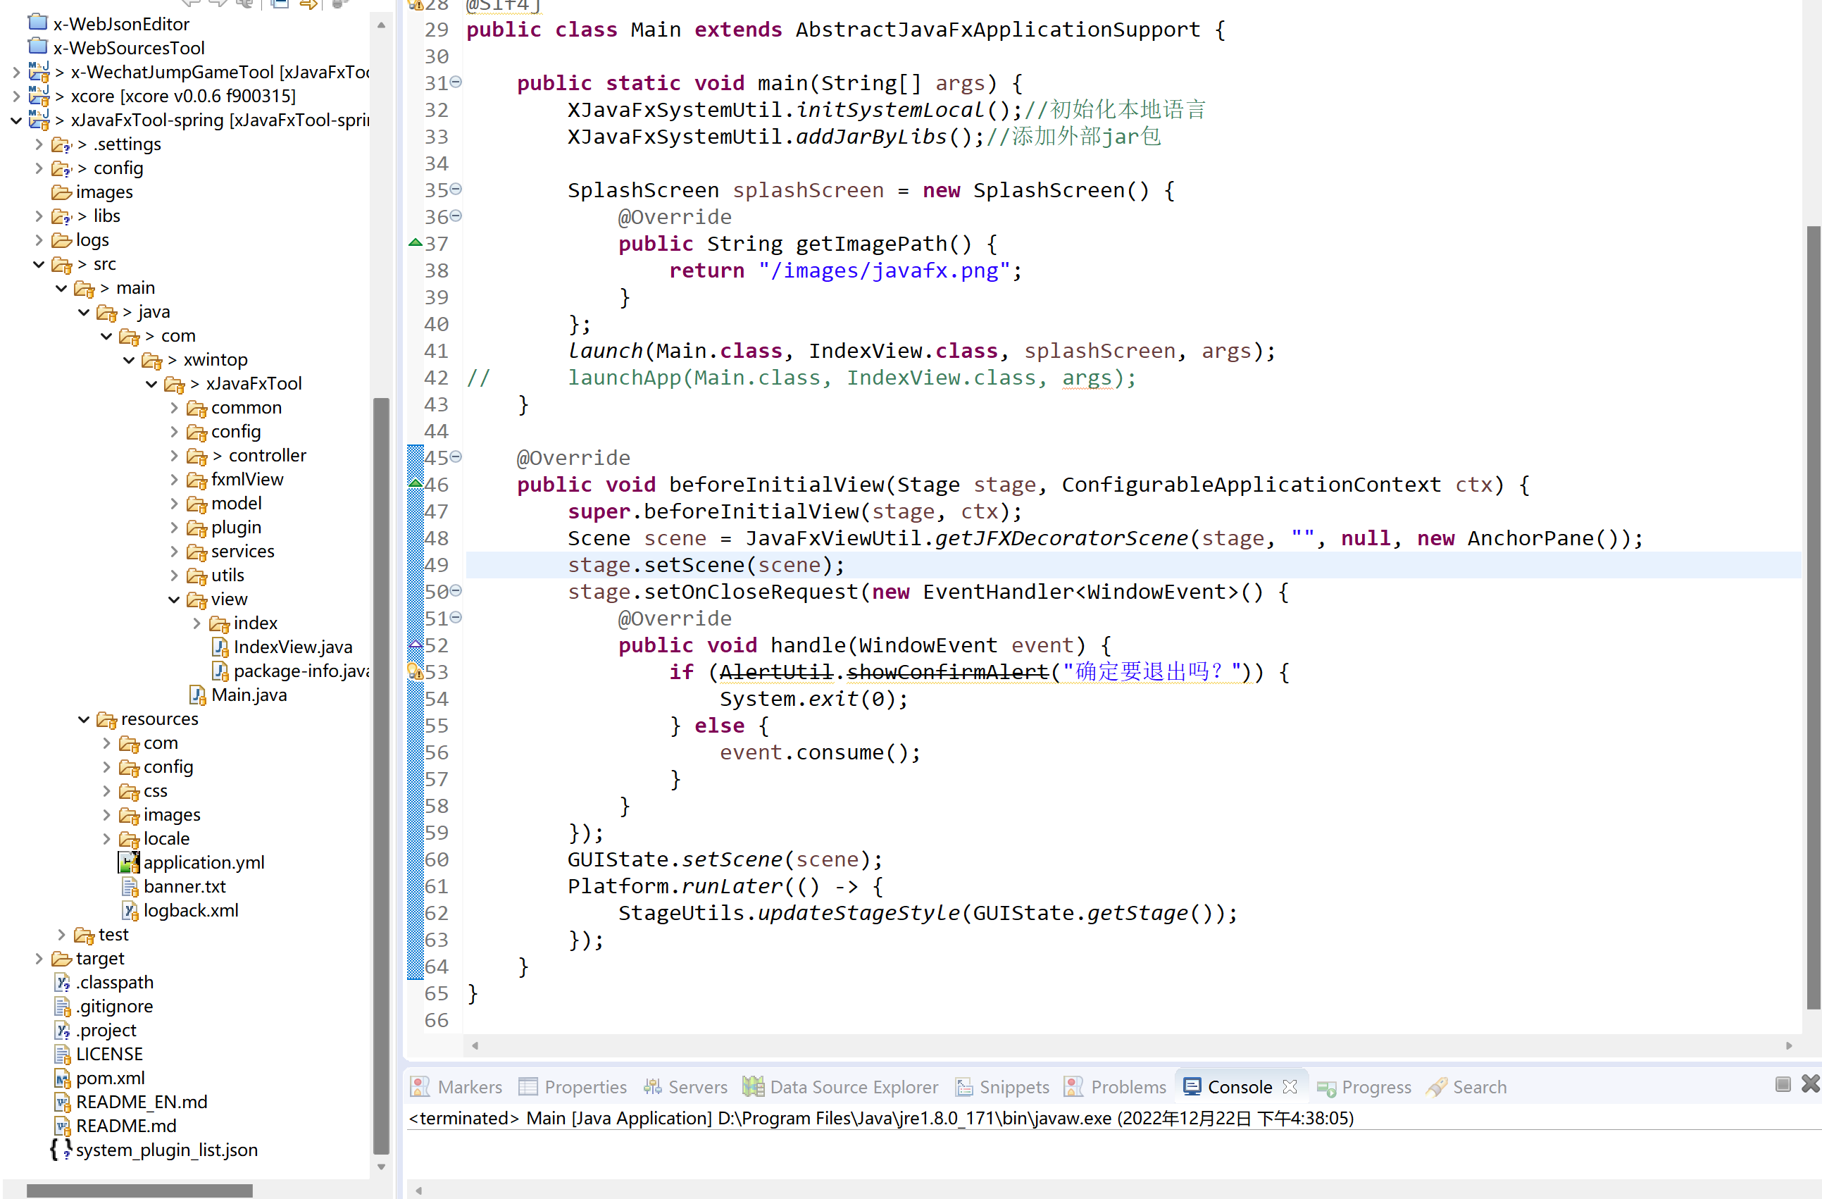Screen dimensions: 1822x1199
Task: Click the system_plugin_list.json braces icon
Action: pos(61,1150)
